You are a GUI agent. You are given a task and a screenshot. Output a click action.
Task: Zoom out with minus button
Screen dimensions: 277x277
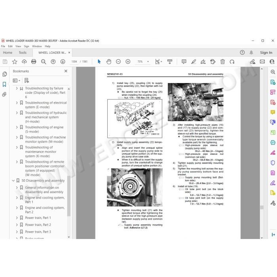(118, 61)
